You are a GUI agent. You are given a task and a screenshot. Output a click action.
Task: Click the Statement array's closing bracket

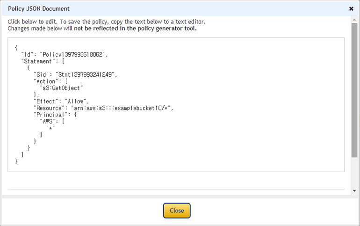[22, 154]
